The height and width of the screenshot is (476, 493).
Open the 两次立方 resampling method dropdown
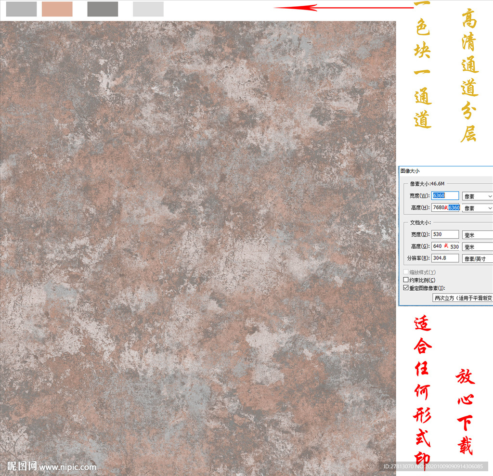[463, 298]
